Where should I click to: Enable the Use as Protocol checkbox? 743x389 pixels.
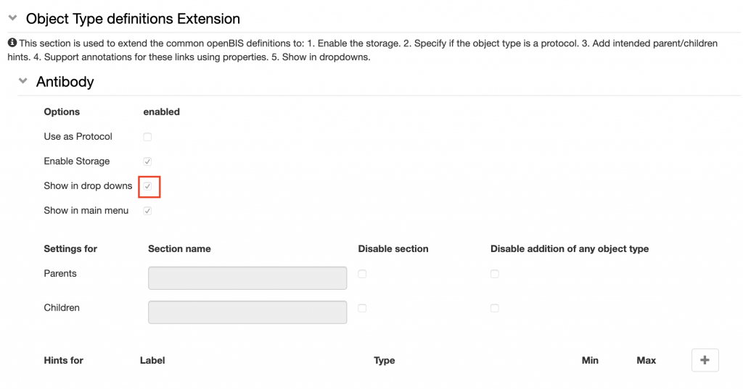[147, 137]
